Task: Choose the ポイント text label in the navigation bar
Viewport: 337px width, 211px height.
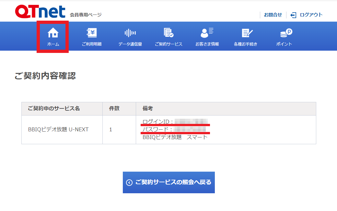Action: 284,44
